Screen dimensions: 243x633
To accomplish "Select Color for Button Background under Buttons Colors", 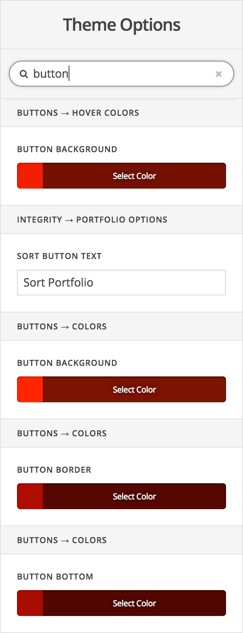I will pos(134,389).
